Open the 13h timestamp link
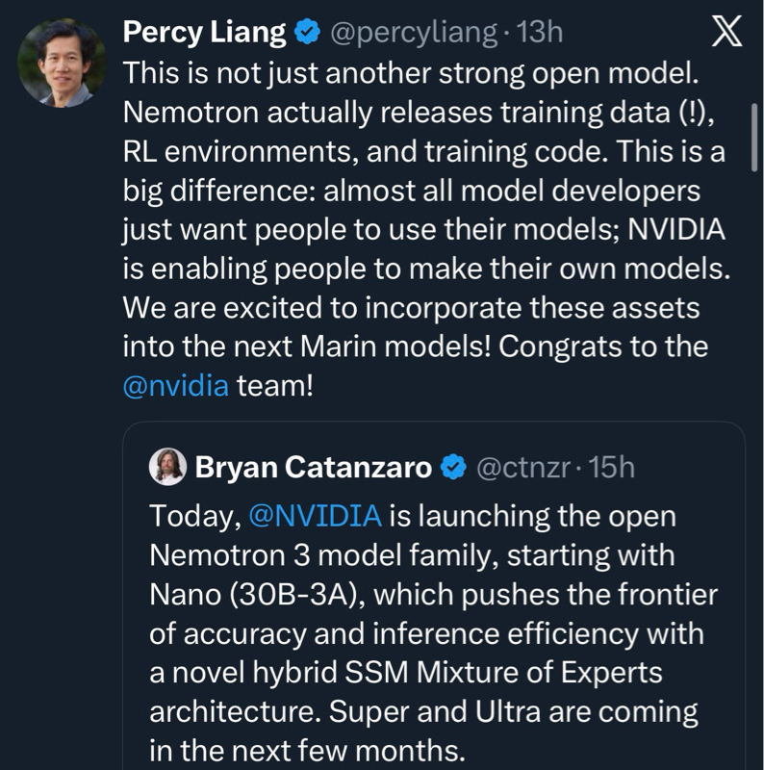This screenshot has height=770, width=764. (x=540, y=34)
